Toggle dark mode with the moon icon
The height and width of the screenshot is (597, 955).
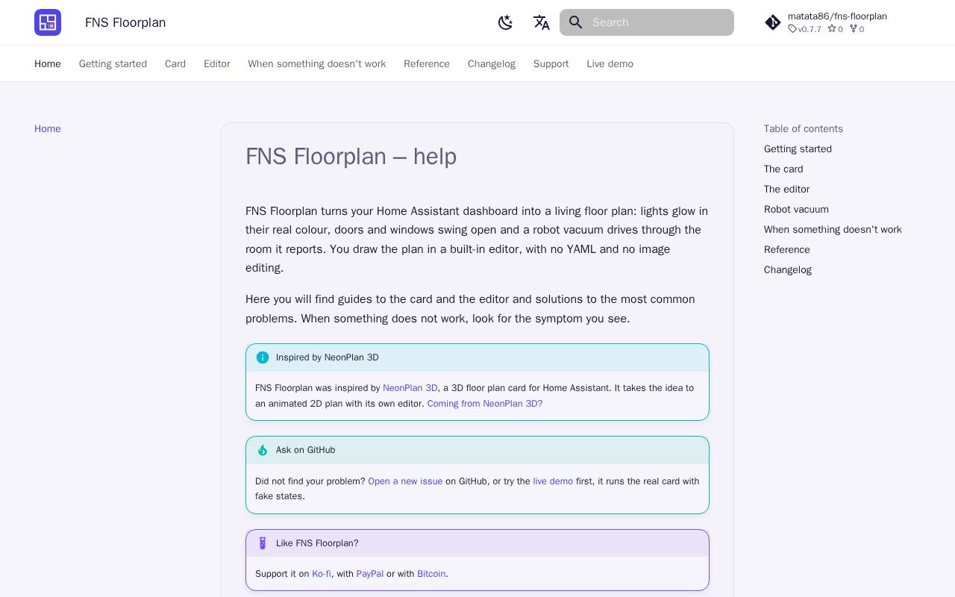pos(506,22)
